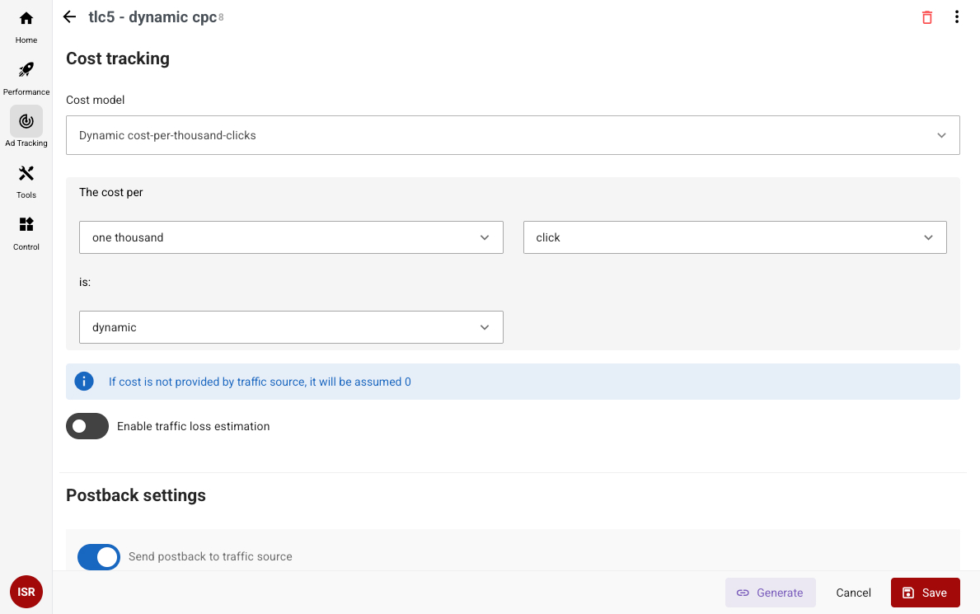Open the Home section in sidebar
The width and height of the screenshot is (980, 614).
click(26, 26)
